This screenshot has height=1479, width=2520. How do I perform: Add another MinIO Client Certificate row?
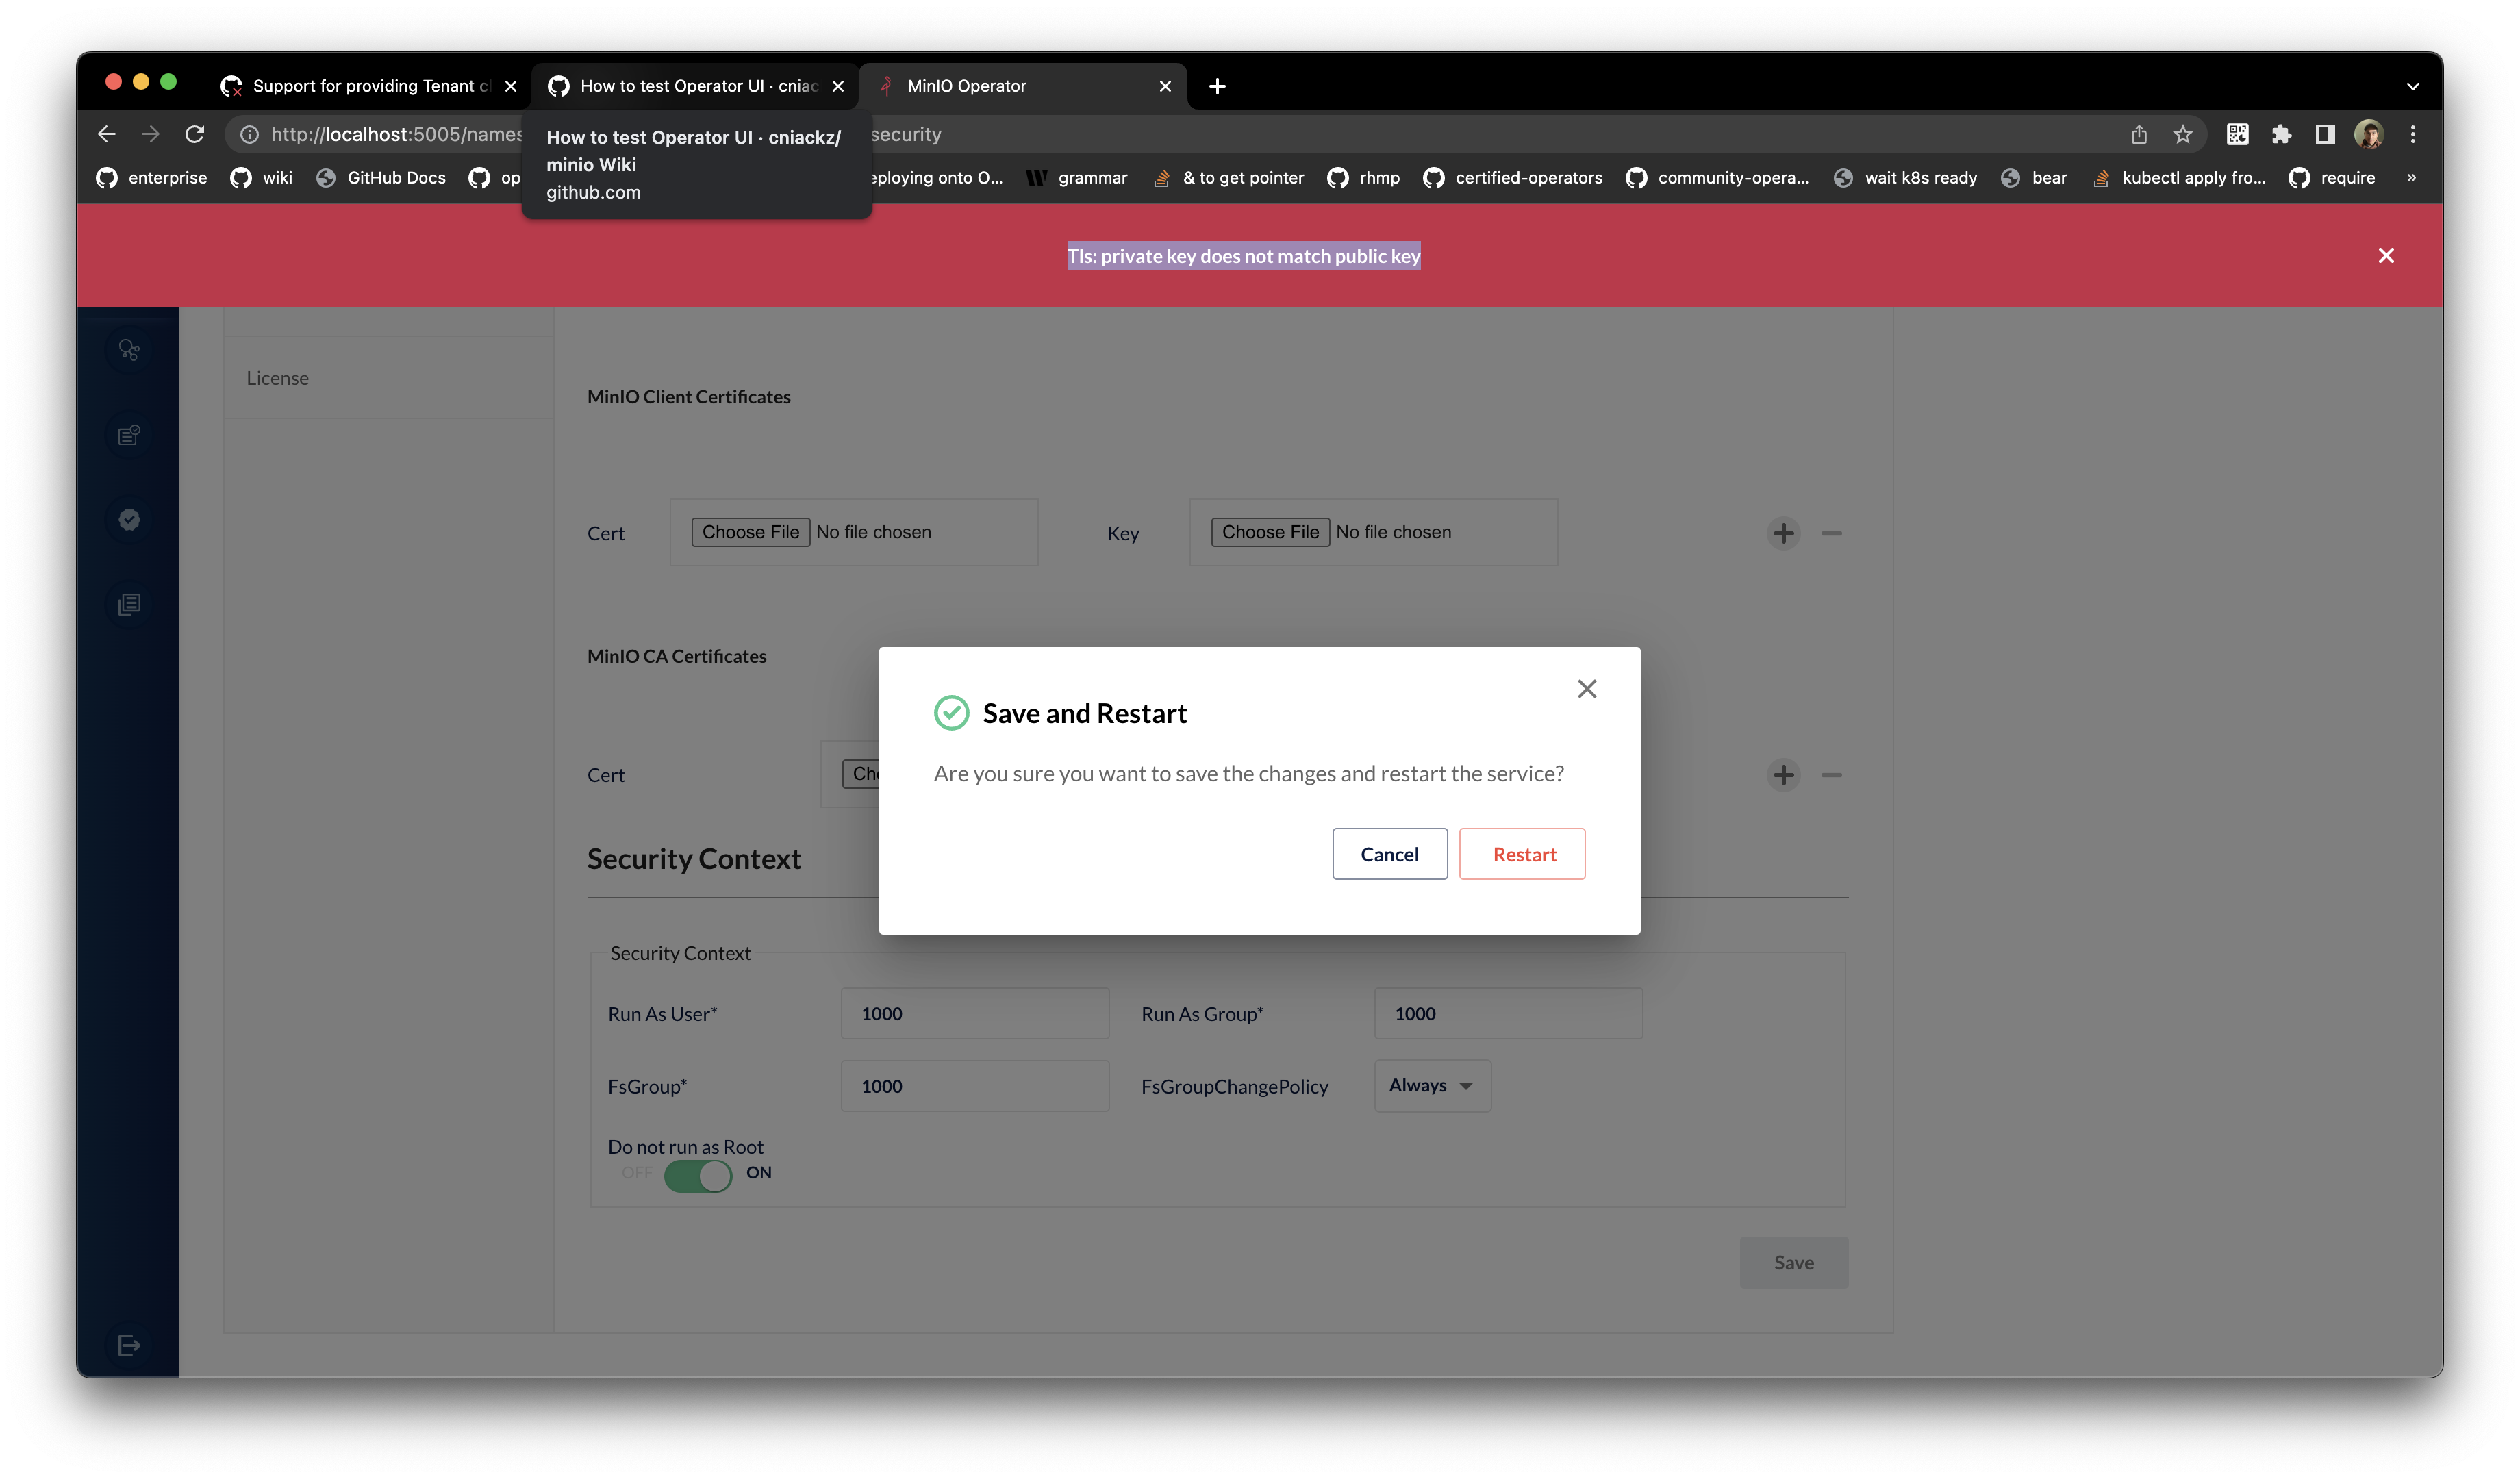[x=1783, y=533]
